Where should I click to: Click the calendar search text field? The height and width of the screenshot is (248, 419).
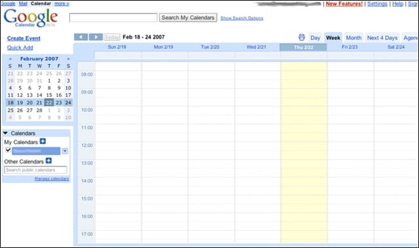tap(113, 18)
